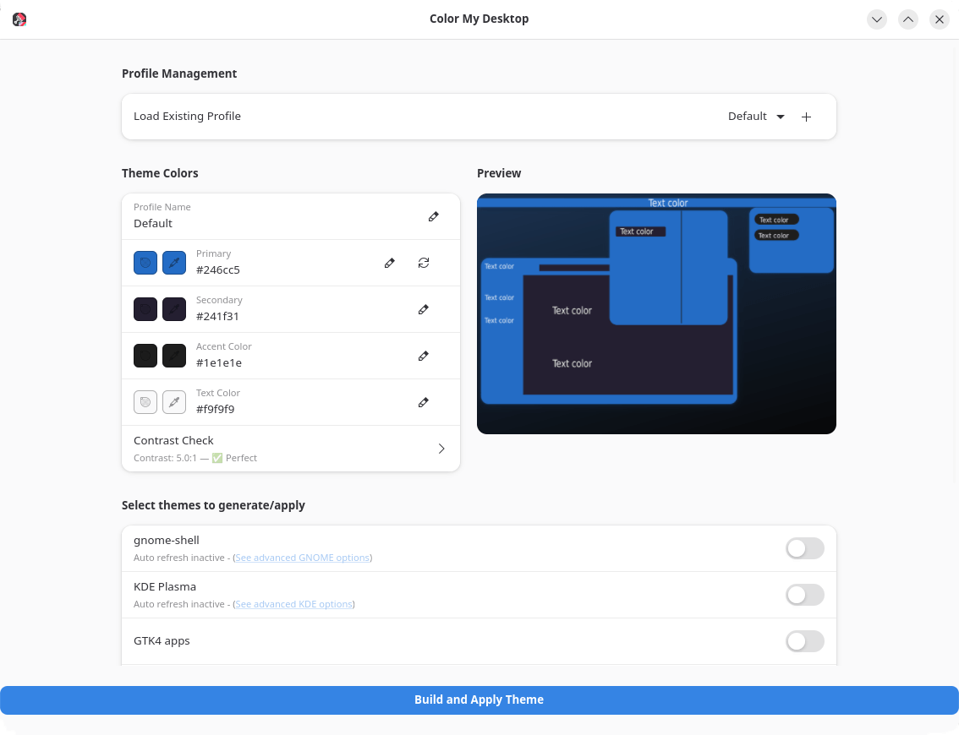Follow the advanced KDE options link
This screenshot has height=735, width=959.
pos(293,604)
